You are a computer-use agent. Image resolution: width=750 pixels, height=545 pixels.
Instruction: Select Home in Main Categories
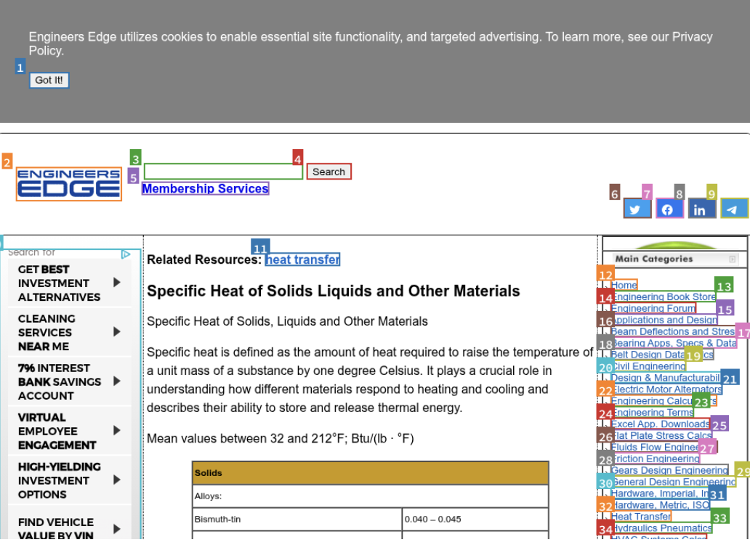[x=624, y=285]
